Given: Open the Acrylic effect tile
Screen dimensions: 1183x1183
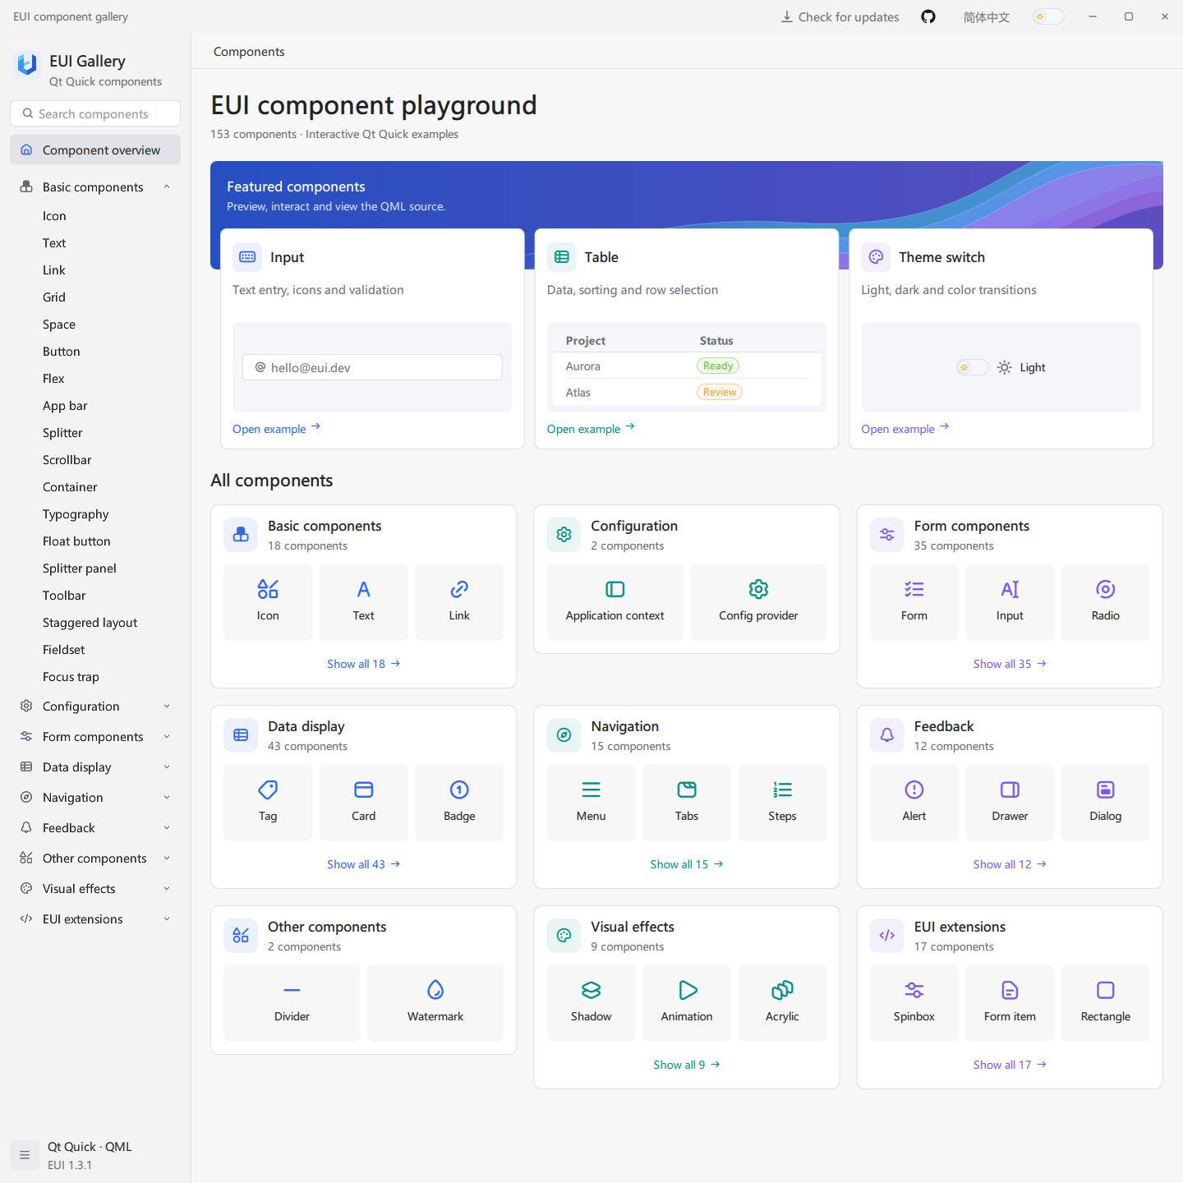Looking at the screenshot, I should tap(782, 1003).
